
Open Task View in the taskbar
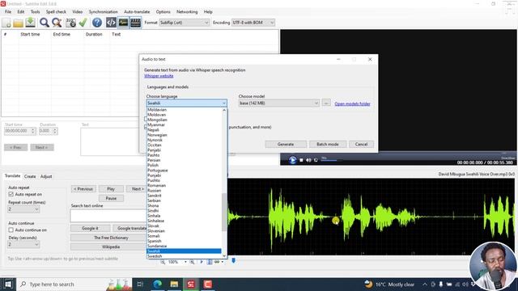click(140, 284)
